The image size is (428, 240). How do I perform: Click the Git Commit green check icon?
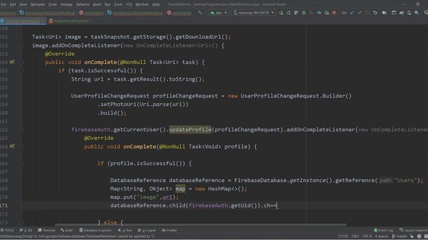point(360,13)
